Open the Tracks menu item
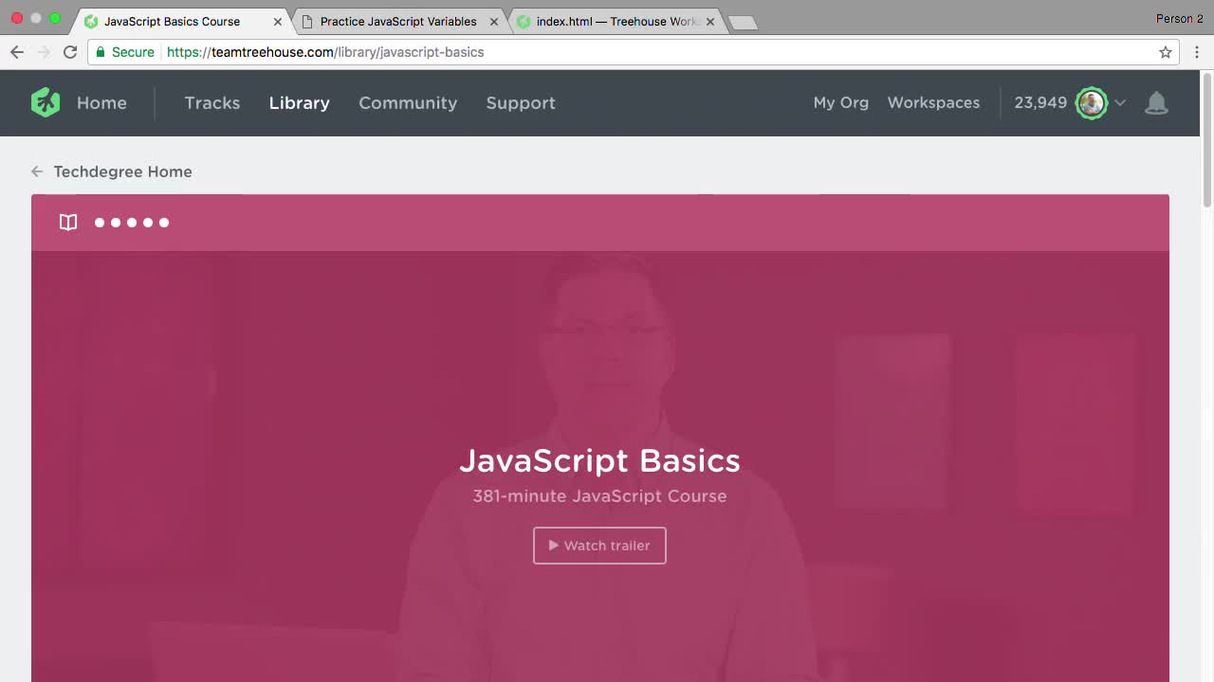The image size is (1214, 682). pos(212,103)
